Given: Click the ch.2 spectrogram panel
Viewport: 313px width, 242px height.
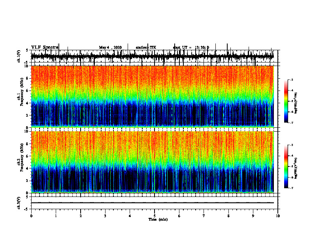Looking at the screenshot, I should [x=152, y=162].
